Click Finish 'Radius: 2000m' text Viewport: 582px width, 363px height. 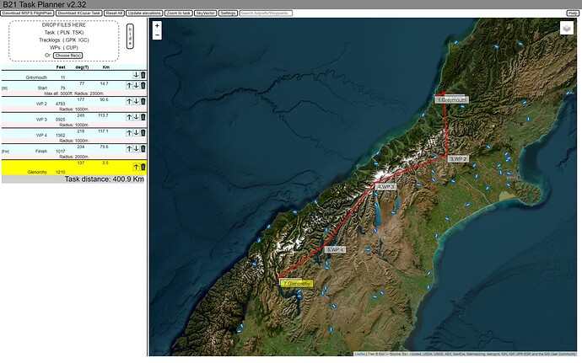[73, 157]
